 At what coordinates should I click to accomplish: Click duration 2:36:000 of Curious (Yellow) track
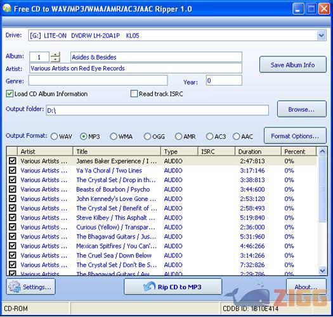coord(252,227)
